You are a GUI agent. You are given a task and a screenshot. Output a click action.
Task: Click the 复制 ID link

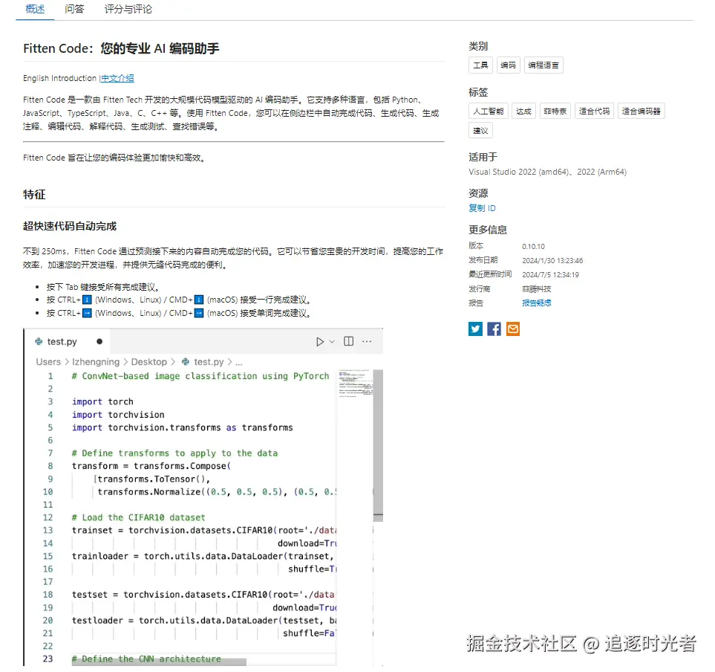tap(482, 208)
